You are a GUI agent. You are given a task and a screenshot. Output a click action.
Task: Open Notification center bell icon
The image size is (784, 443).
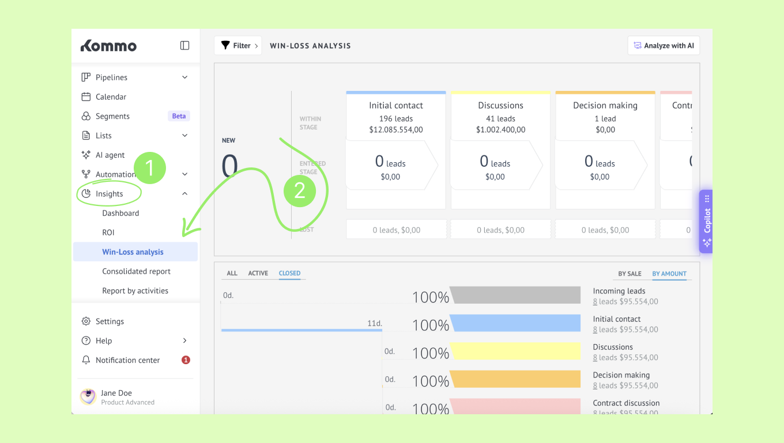click(86, 360)
